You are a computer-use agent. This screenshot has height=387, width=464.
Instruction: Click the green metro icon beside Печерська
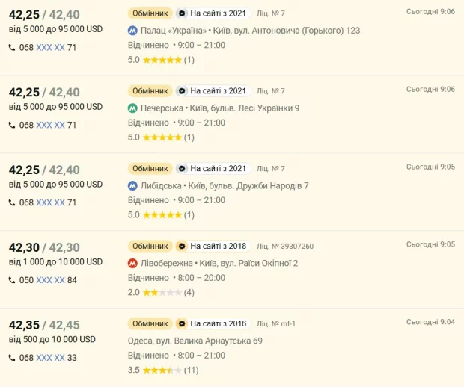(x=132, y=108)
